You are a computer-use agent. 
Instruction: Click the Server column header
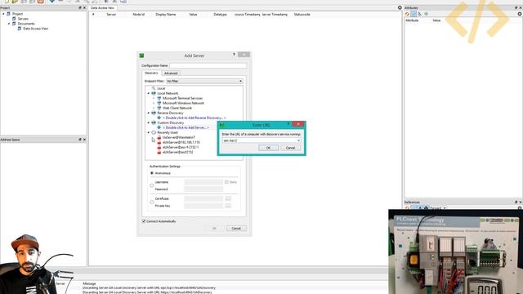(111, 15)
